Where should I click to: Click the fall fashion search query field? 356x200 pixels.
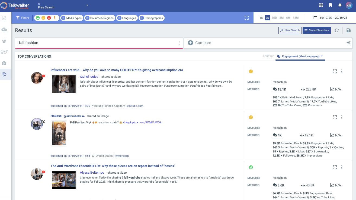tap(96, 43)
